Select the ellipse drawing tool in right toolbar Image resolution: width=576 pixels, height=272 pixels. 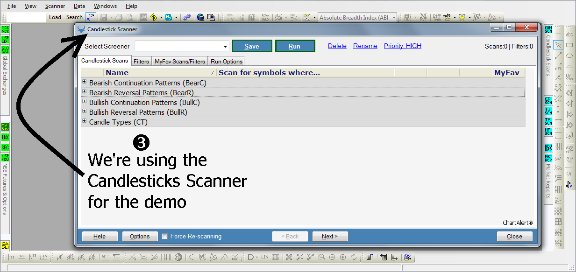569,56
